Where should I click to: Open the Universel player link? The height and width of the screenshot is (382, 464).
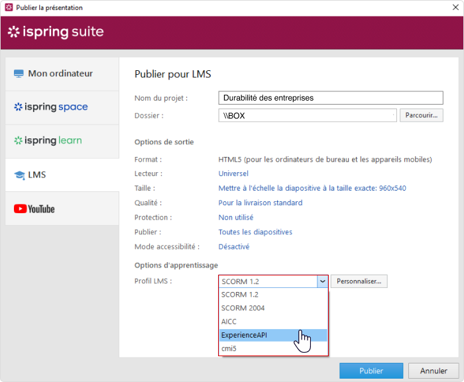(233, 173)
